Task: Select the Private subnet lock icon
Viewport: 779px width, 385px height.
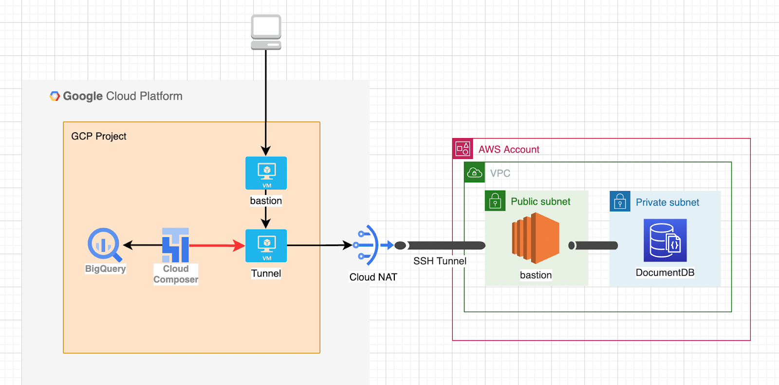Action: pos(620,201)
